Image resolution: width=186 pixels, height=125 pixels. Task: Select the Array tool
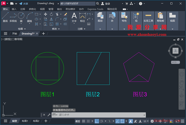pyautogui.click(x=57, y=24)
